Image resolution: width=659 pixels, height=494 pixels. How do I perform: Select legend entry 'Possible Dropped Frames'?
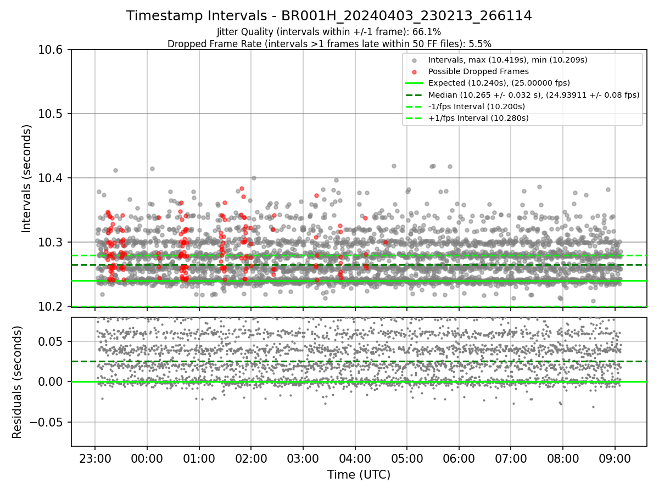coord(478,71)
